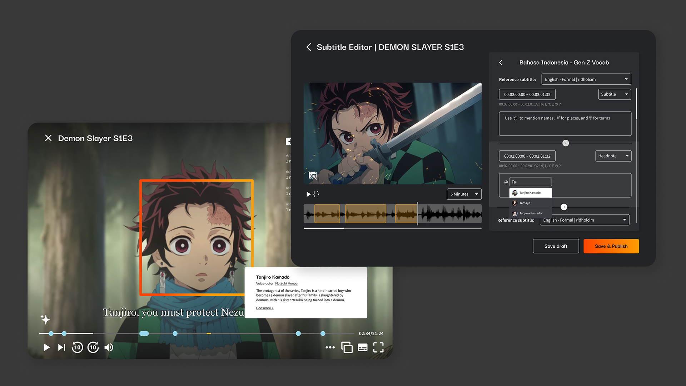Viewport: 686px width, 386px height.
Task: Open the bottom Reference subtitle dropdown
Action: pyautogui.click(x=584, y=220)
